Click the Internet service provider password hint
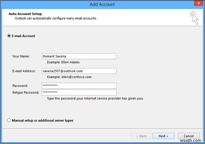 (x=95, y=98)
